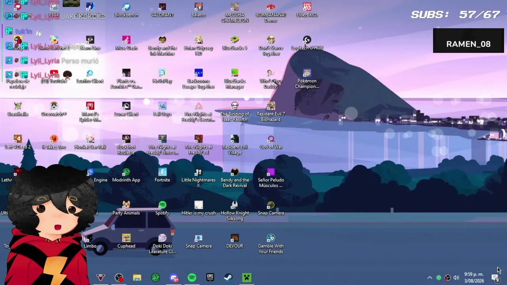This screenshot has width=507, height=285.
Task: Select The Binding of Isaac Rebirth icon
Action: point(235,112)
